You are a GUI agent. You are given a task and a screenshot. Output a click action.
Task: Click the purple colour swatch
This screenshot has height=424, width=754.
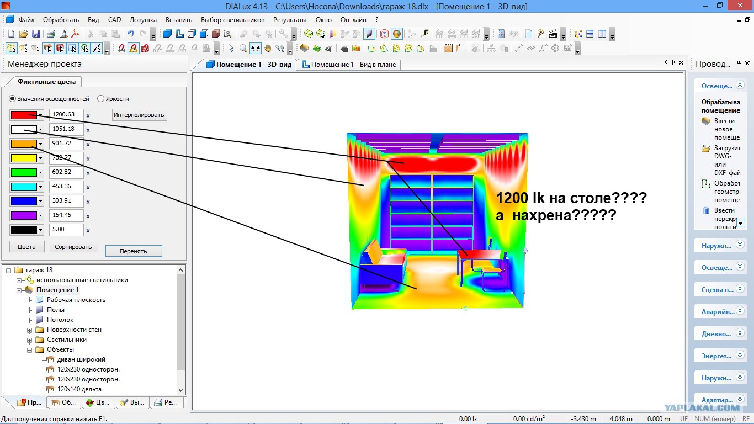pyautogui.click(x=24, y=215)
